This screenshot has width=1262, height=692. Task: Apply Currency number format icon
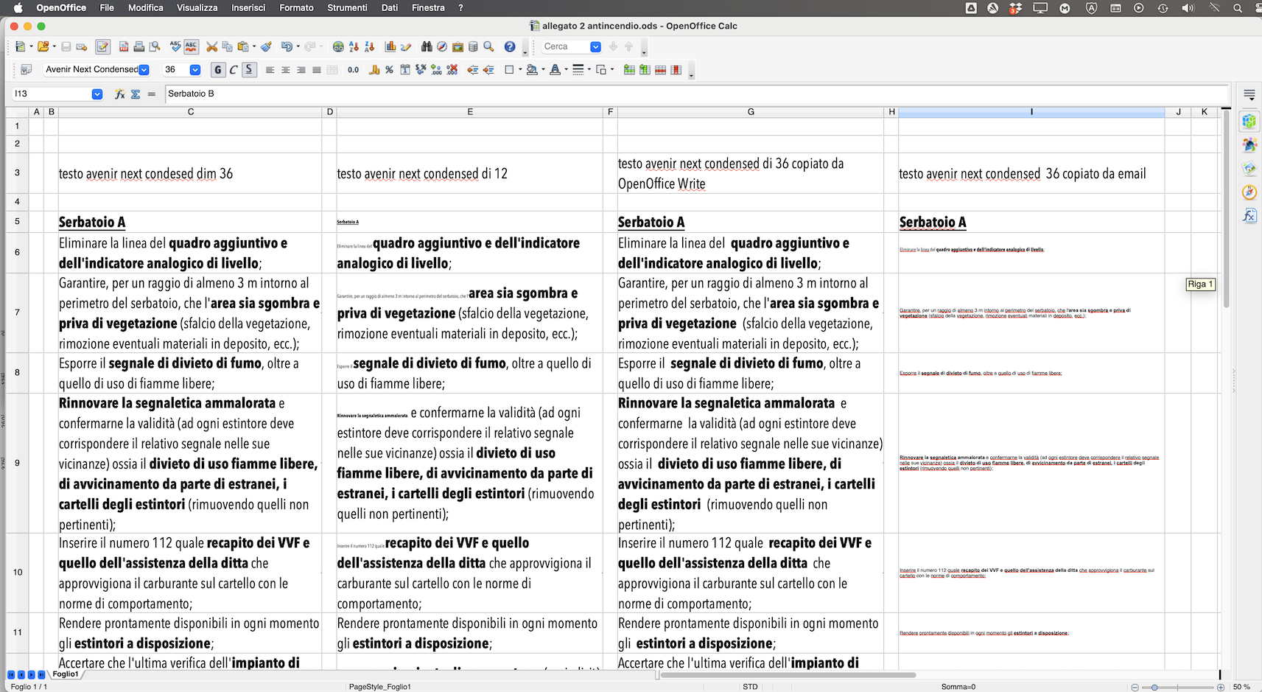pyautogui.click(x=374, y=70)
